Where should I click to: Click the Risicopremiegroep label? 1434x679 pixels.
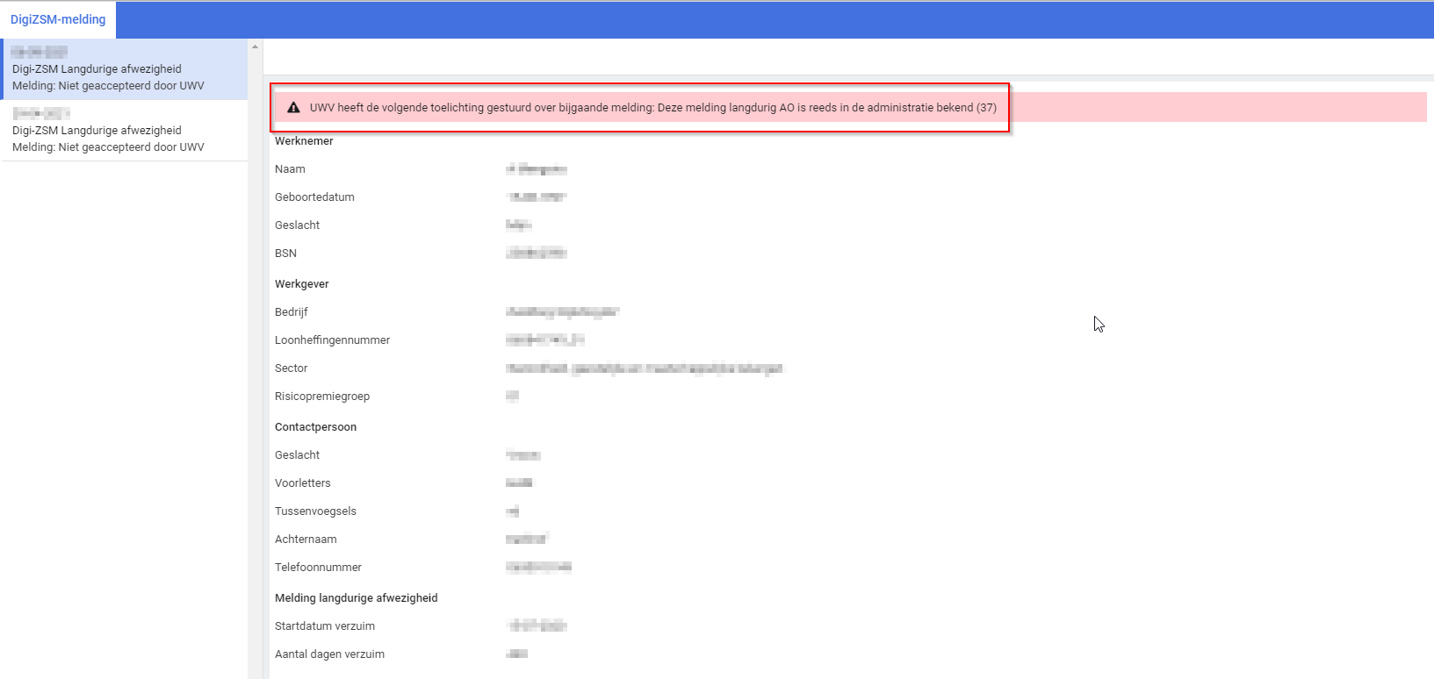point(322,397)
